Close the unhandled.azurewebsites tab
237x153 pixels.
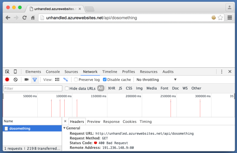80,9
